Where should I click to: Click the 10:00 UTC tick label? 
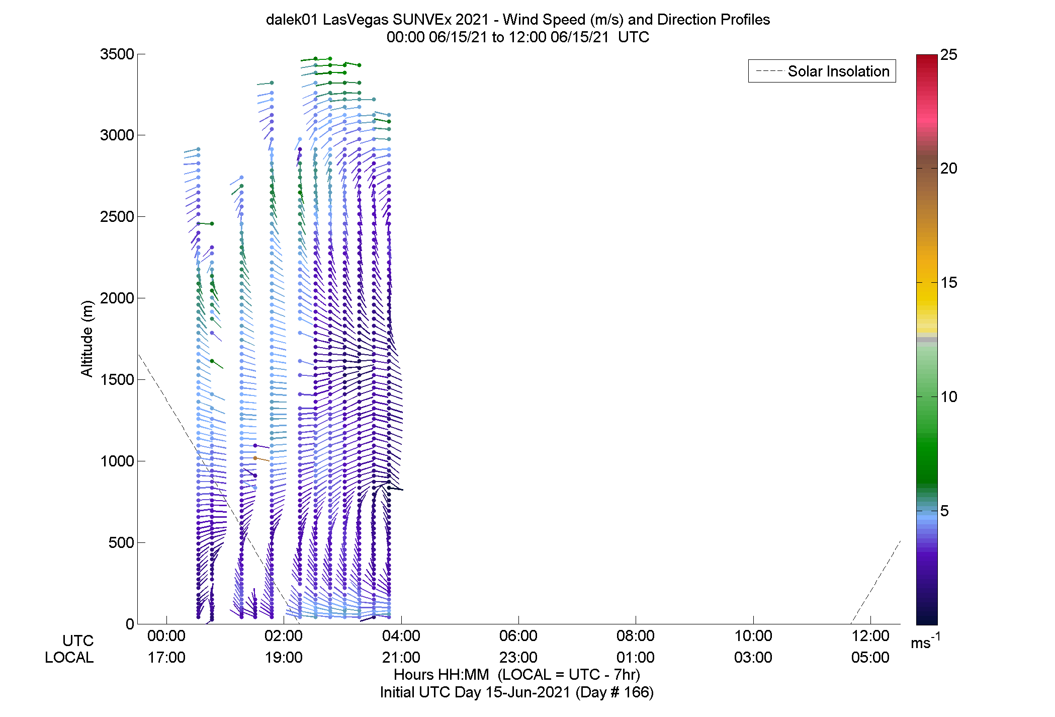[x=753, y=635]
